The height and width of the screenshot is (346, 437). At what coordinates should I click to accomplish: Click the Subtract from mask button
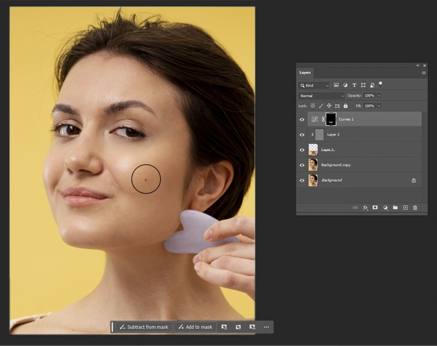[143, 327]
